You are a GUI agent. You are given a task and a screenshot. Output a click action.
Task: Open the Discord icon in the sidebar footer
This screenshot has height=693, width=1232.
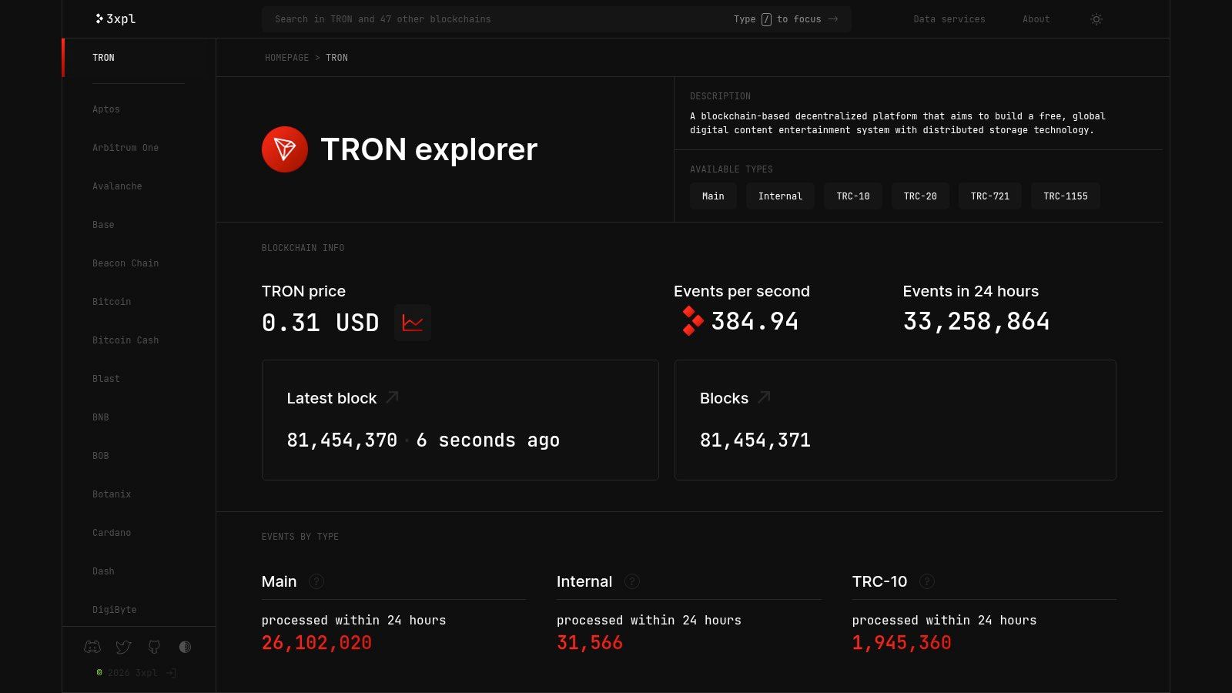92,647
